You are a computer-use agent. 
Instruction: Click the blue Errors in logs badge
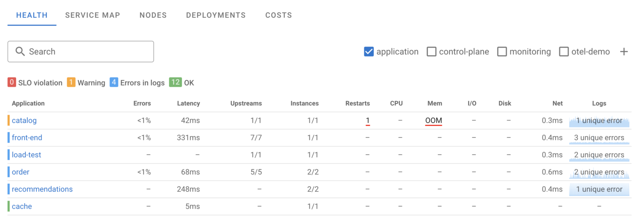coord(114,82)
